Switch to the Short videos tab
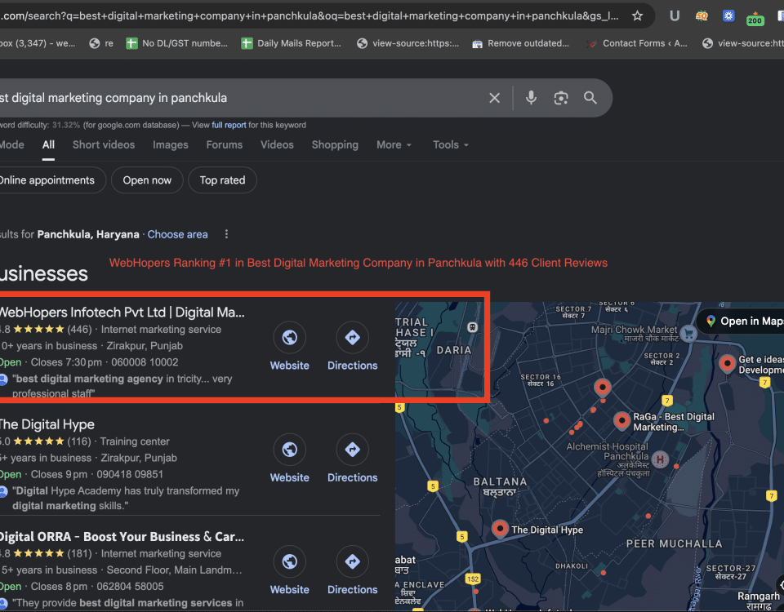 tap(104, 144)
